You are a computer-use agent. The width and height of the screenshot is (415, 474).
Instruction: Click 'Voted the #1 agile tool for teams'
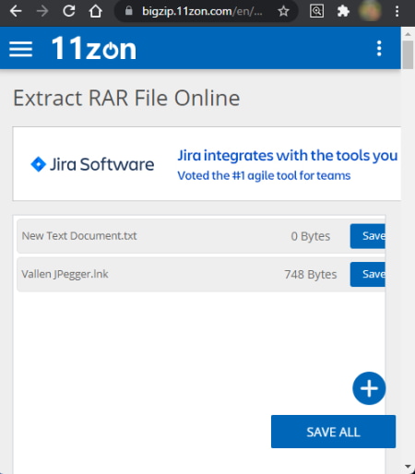(264, 175)
